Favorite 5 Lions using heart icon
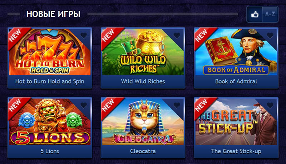 tap(84, 105)
